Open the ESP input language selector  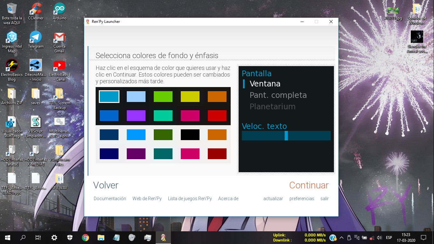[x=389, y=237]
